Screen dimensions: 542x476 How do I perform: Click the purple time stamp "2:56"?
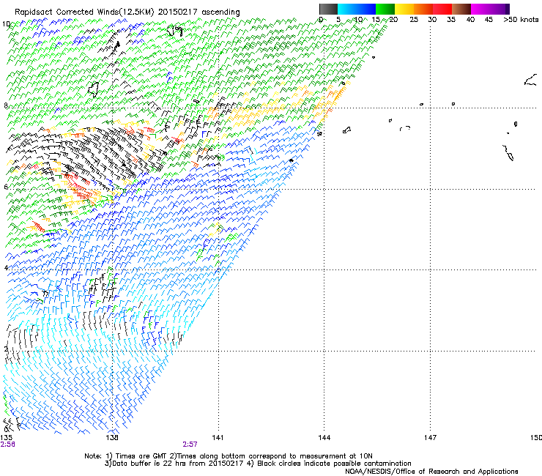pos(7,445)
